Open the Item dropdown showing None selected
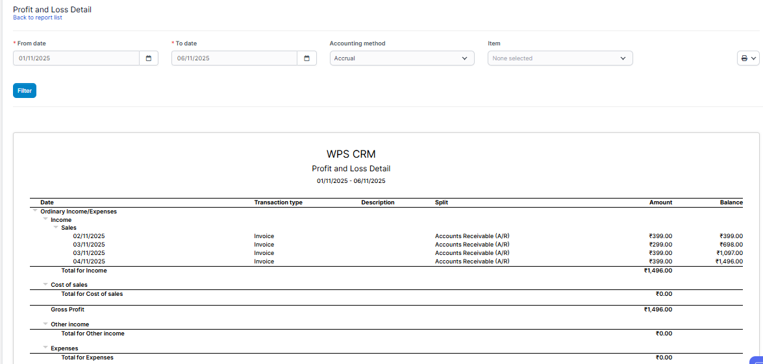The width and height of the screenshot is (763, 364). (x=560, y=58)
